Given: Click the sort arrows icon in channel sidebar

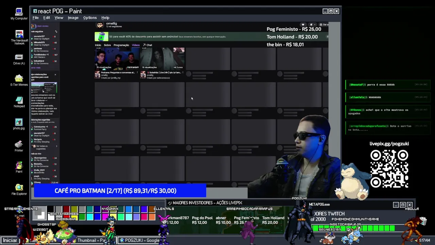Looking at the screenshot, I should tap(56, 32).
